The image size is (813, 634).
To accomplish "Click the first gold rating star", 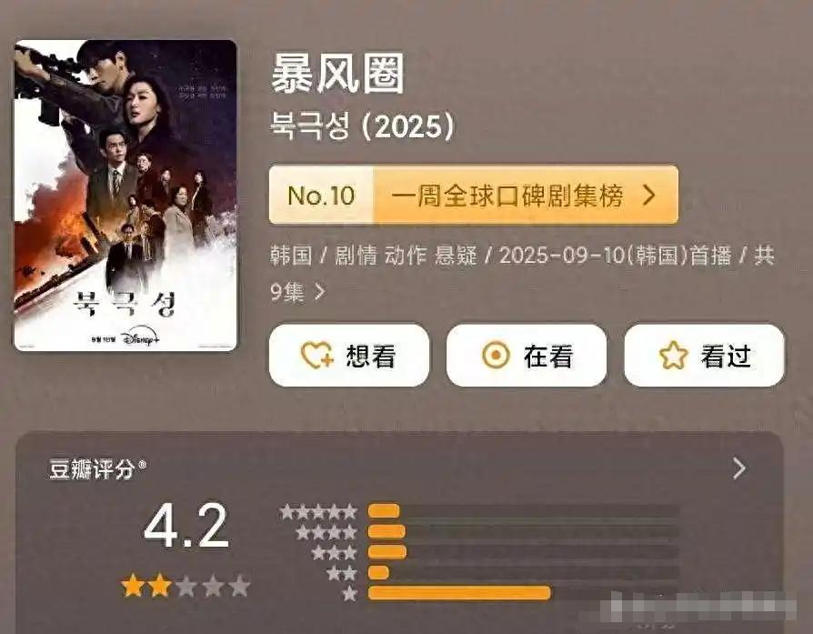I will pyautogui.click(x=133, y=587).
